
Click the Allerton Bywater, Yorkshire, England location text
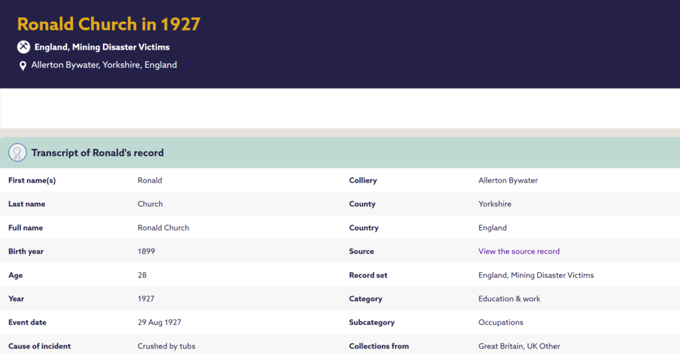[x=104, y=65]
